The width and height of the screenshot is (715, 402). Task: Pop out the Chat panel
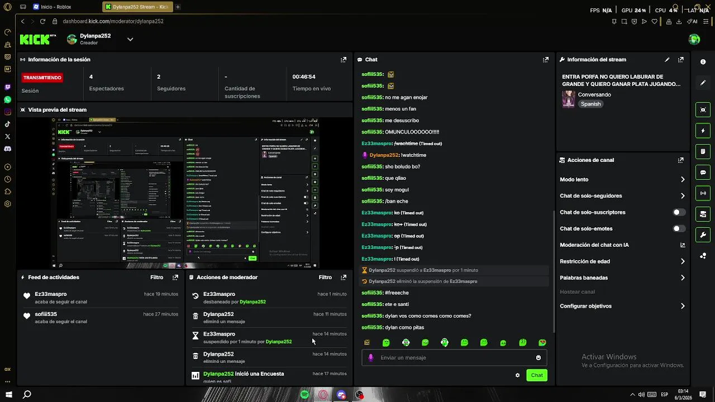546,59
